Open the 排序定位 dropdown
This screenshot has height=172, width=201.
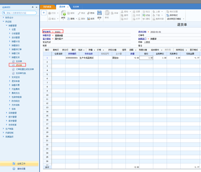coord(186,50)
